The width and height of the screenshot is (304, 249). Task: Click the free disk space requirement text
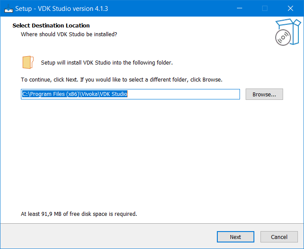tap(79, 214)
